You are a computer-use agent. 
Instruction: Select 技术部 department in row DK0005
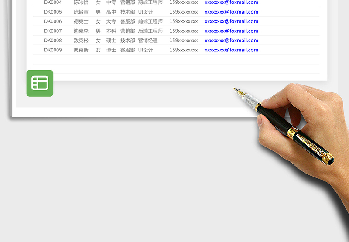[x=128, y=12]
